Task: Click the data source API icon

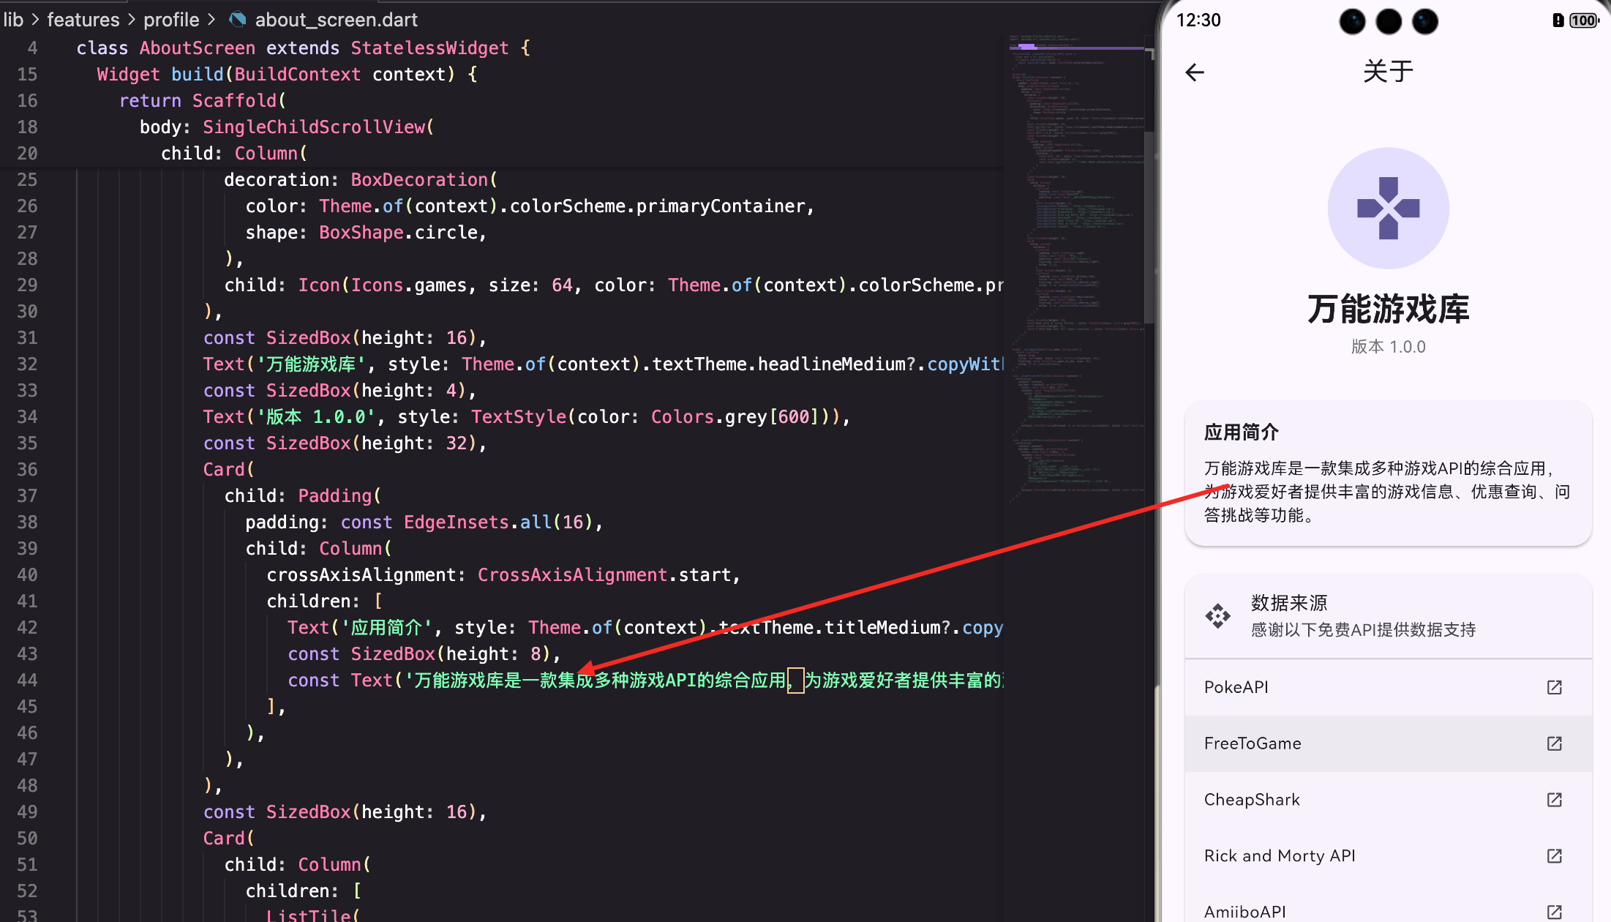Action: click(x=1217, y=616)
